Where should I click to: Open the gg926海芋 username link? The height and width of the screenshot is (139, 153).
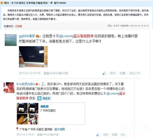pos(27,36)
